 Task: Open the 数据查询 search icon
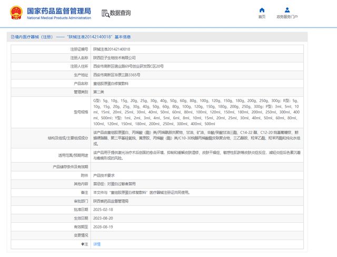click(x=105, y=13)
